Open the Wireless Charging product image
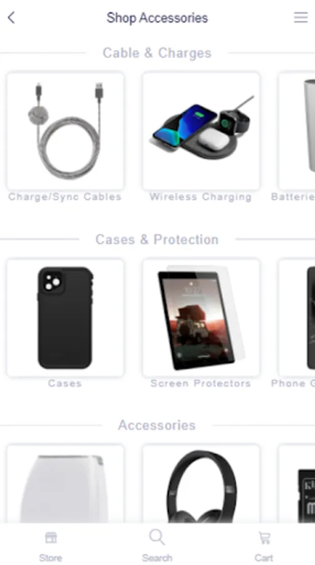Screen dimensions: 315x565 click(201, 131)
